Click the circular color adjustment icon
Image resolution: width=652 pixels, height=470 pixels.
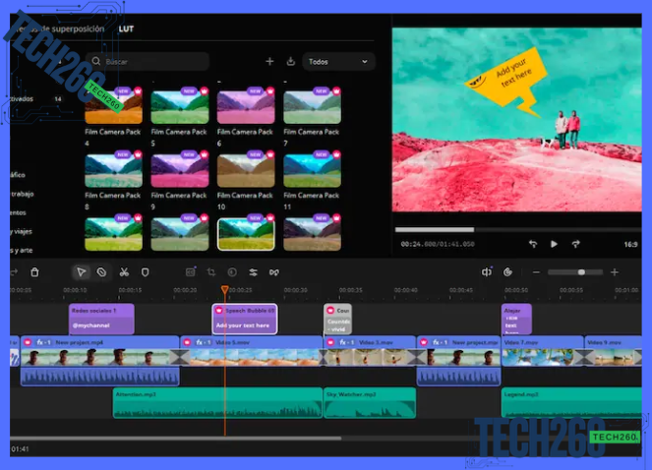tap(232, 272)
